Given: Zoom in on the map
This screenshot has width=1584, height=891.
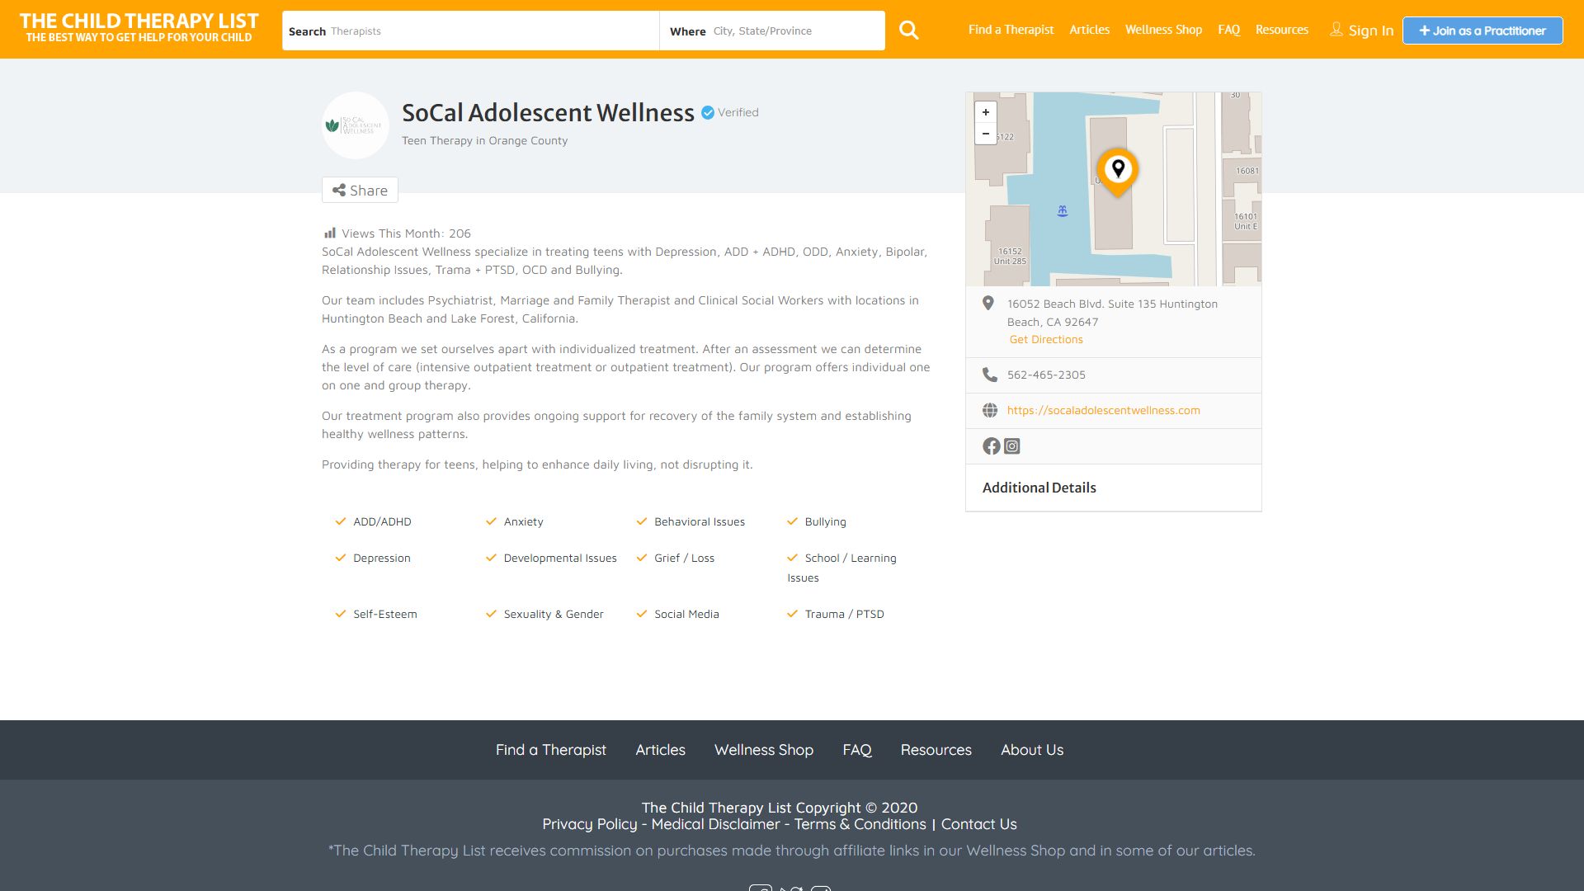Looking at the screenshot, I should pos(986,112).
